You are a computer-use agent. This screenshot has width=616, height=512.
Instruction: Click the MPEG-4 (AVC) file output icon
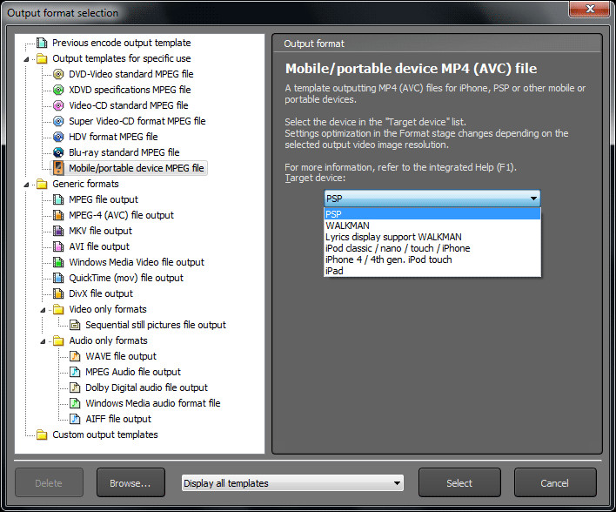(58, 215)
